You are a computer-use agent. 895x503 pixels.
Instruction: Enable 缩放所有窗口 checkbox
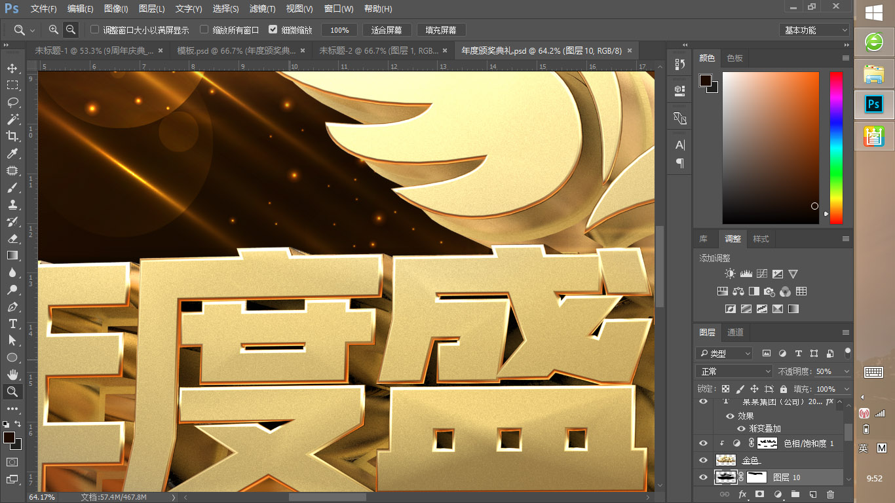pos(204,29)
